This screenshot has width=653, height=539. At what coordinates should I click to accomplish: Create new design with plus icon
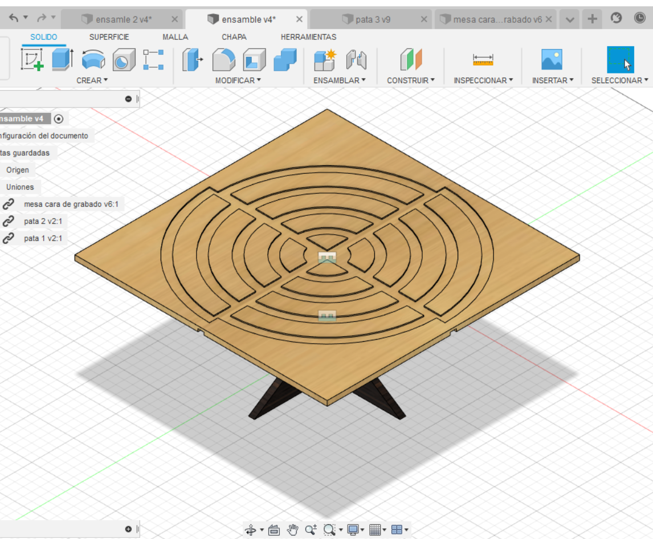coord(592,19)
